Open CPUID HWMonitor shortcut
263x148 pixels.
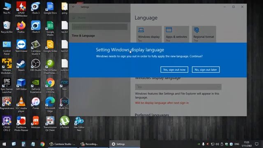coord(21,9)
